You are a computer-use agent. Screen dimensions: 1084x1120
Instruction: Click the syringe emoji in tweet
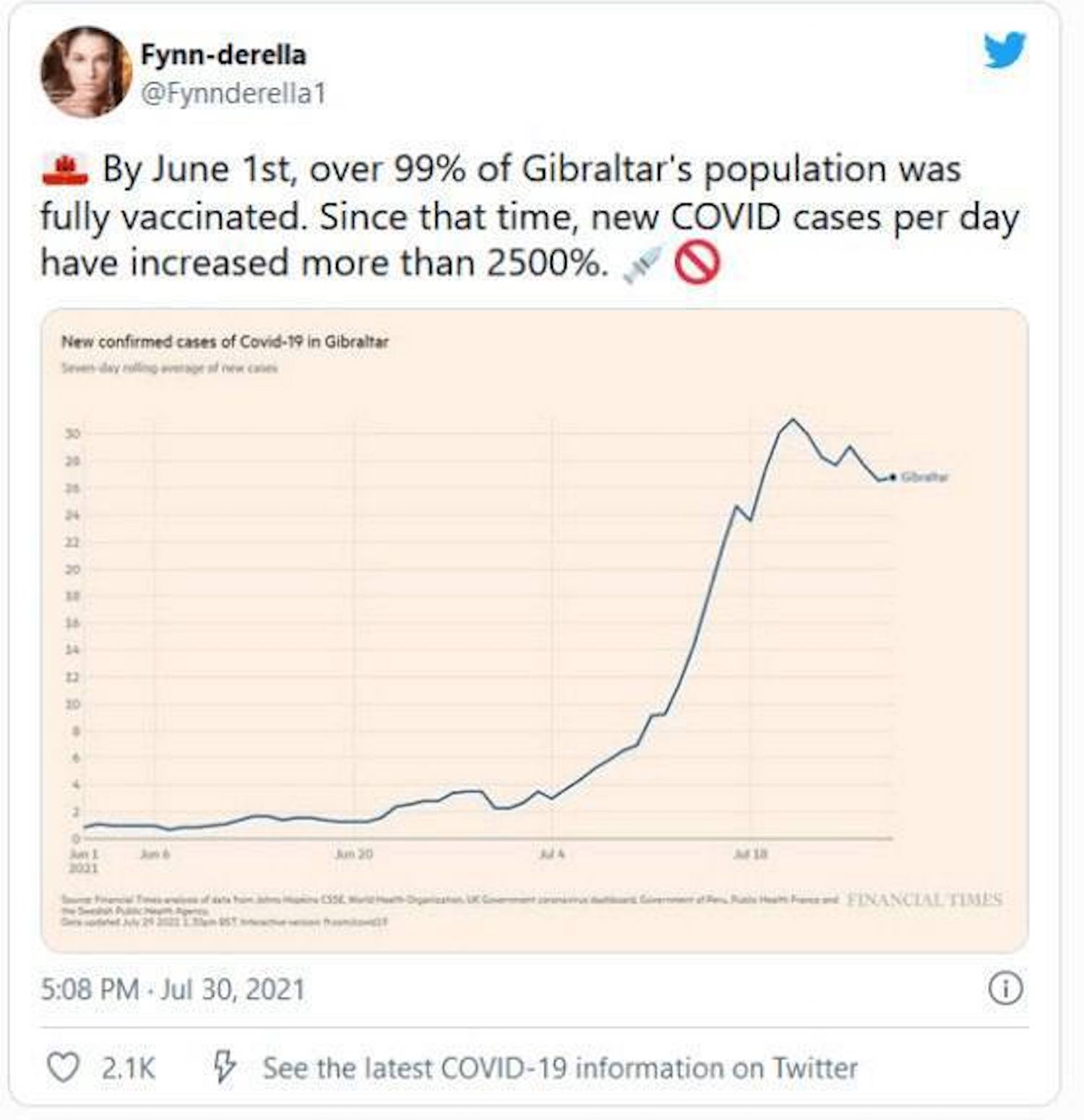[x=641, y=264]
